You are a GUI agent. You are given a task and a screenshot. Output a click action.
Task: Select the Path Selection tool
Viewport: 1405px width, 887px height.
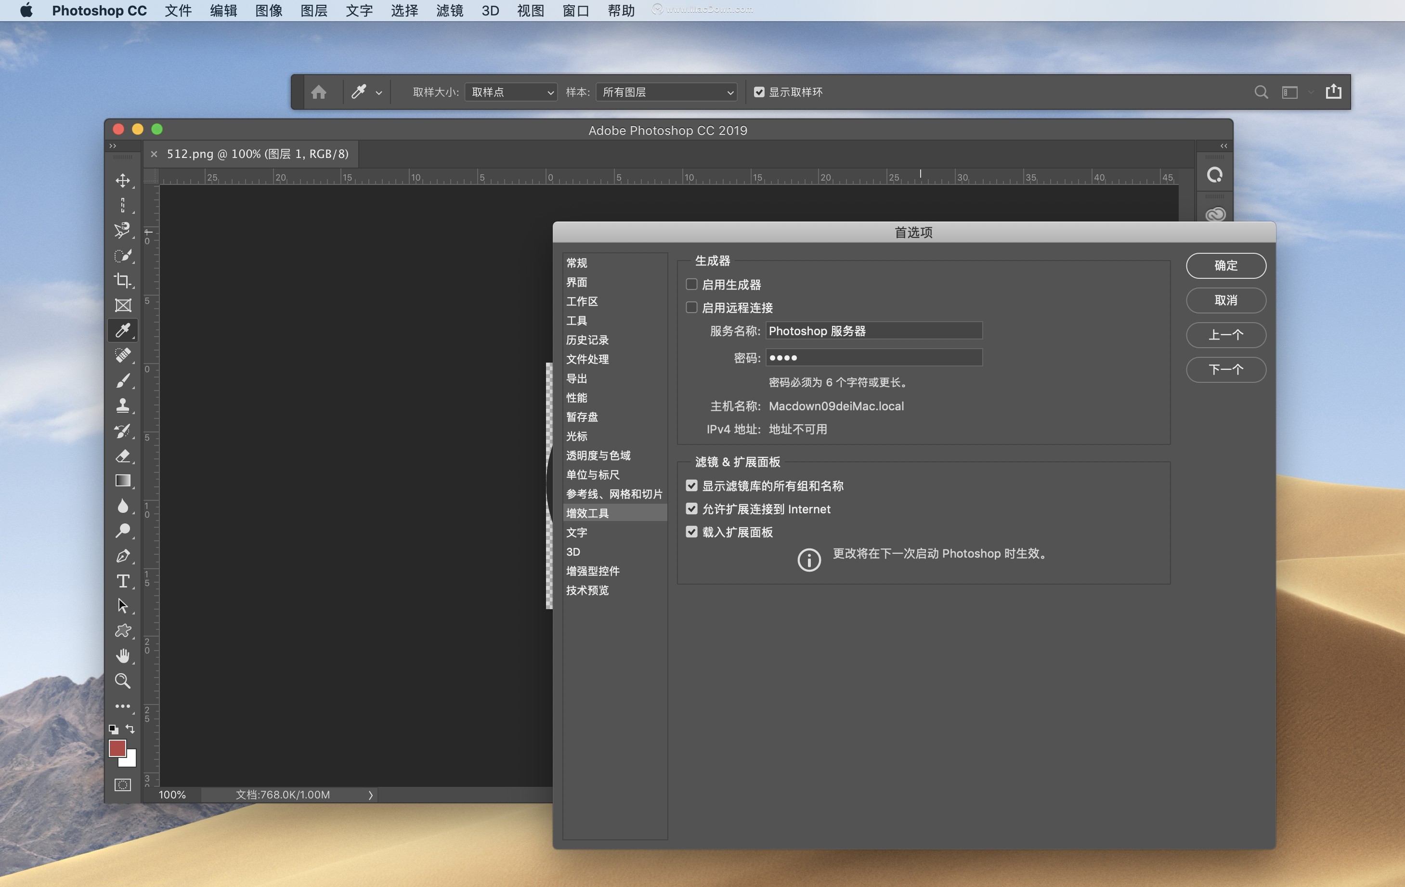pos(122,606)
